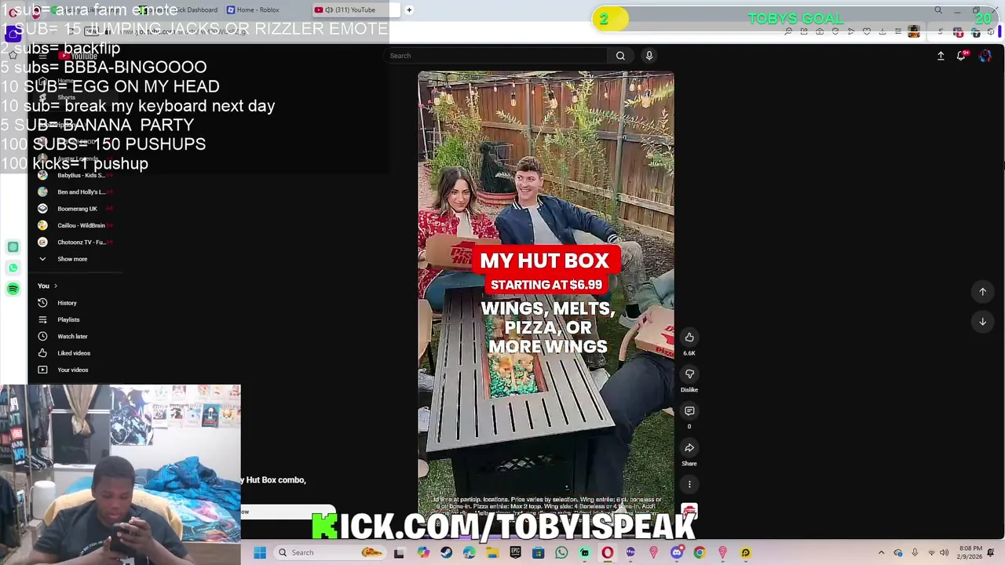Share the short video
The width and height of the screenshot is (1005, 565).
coord(689,448)
